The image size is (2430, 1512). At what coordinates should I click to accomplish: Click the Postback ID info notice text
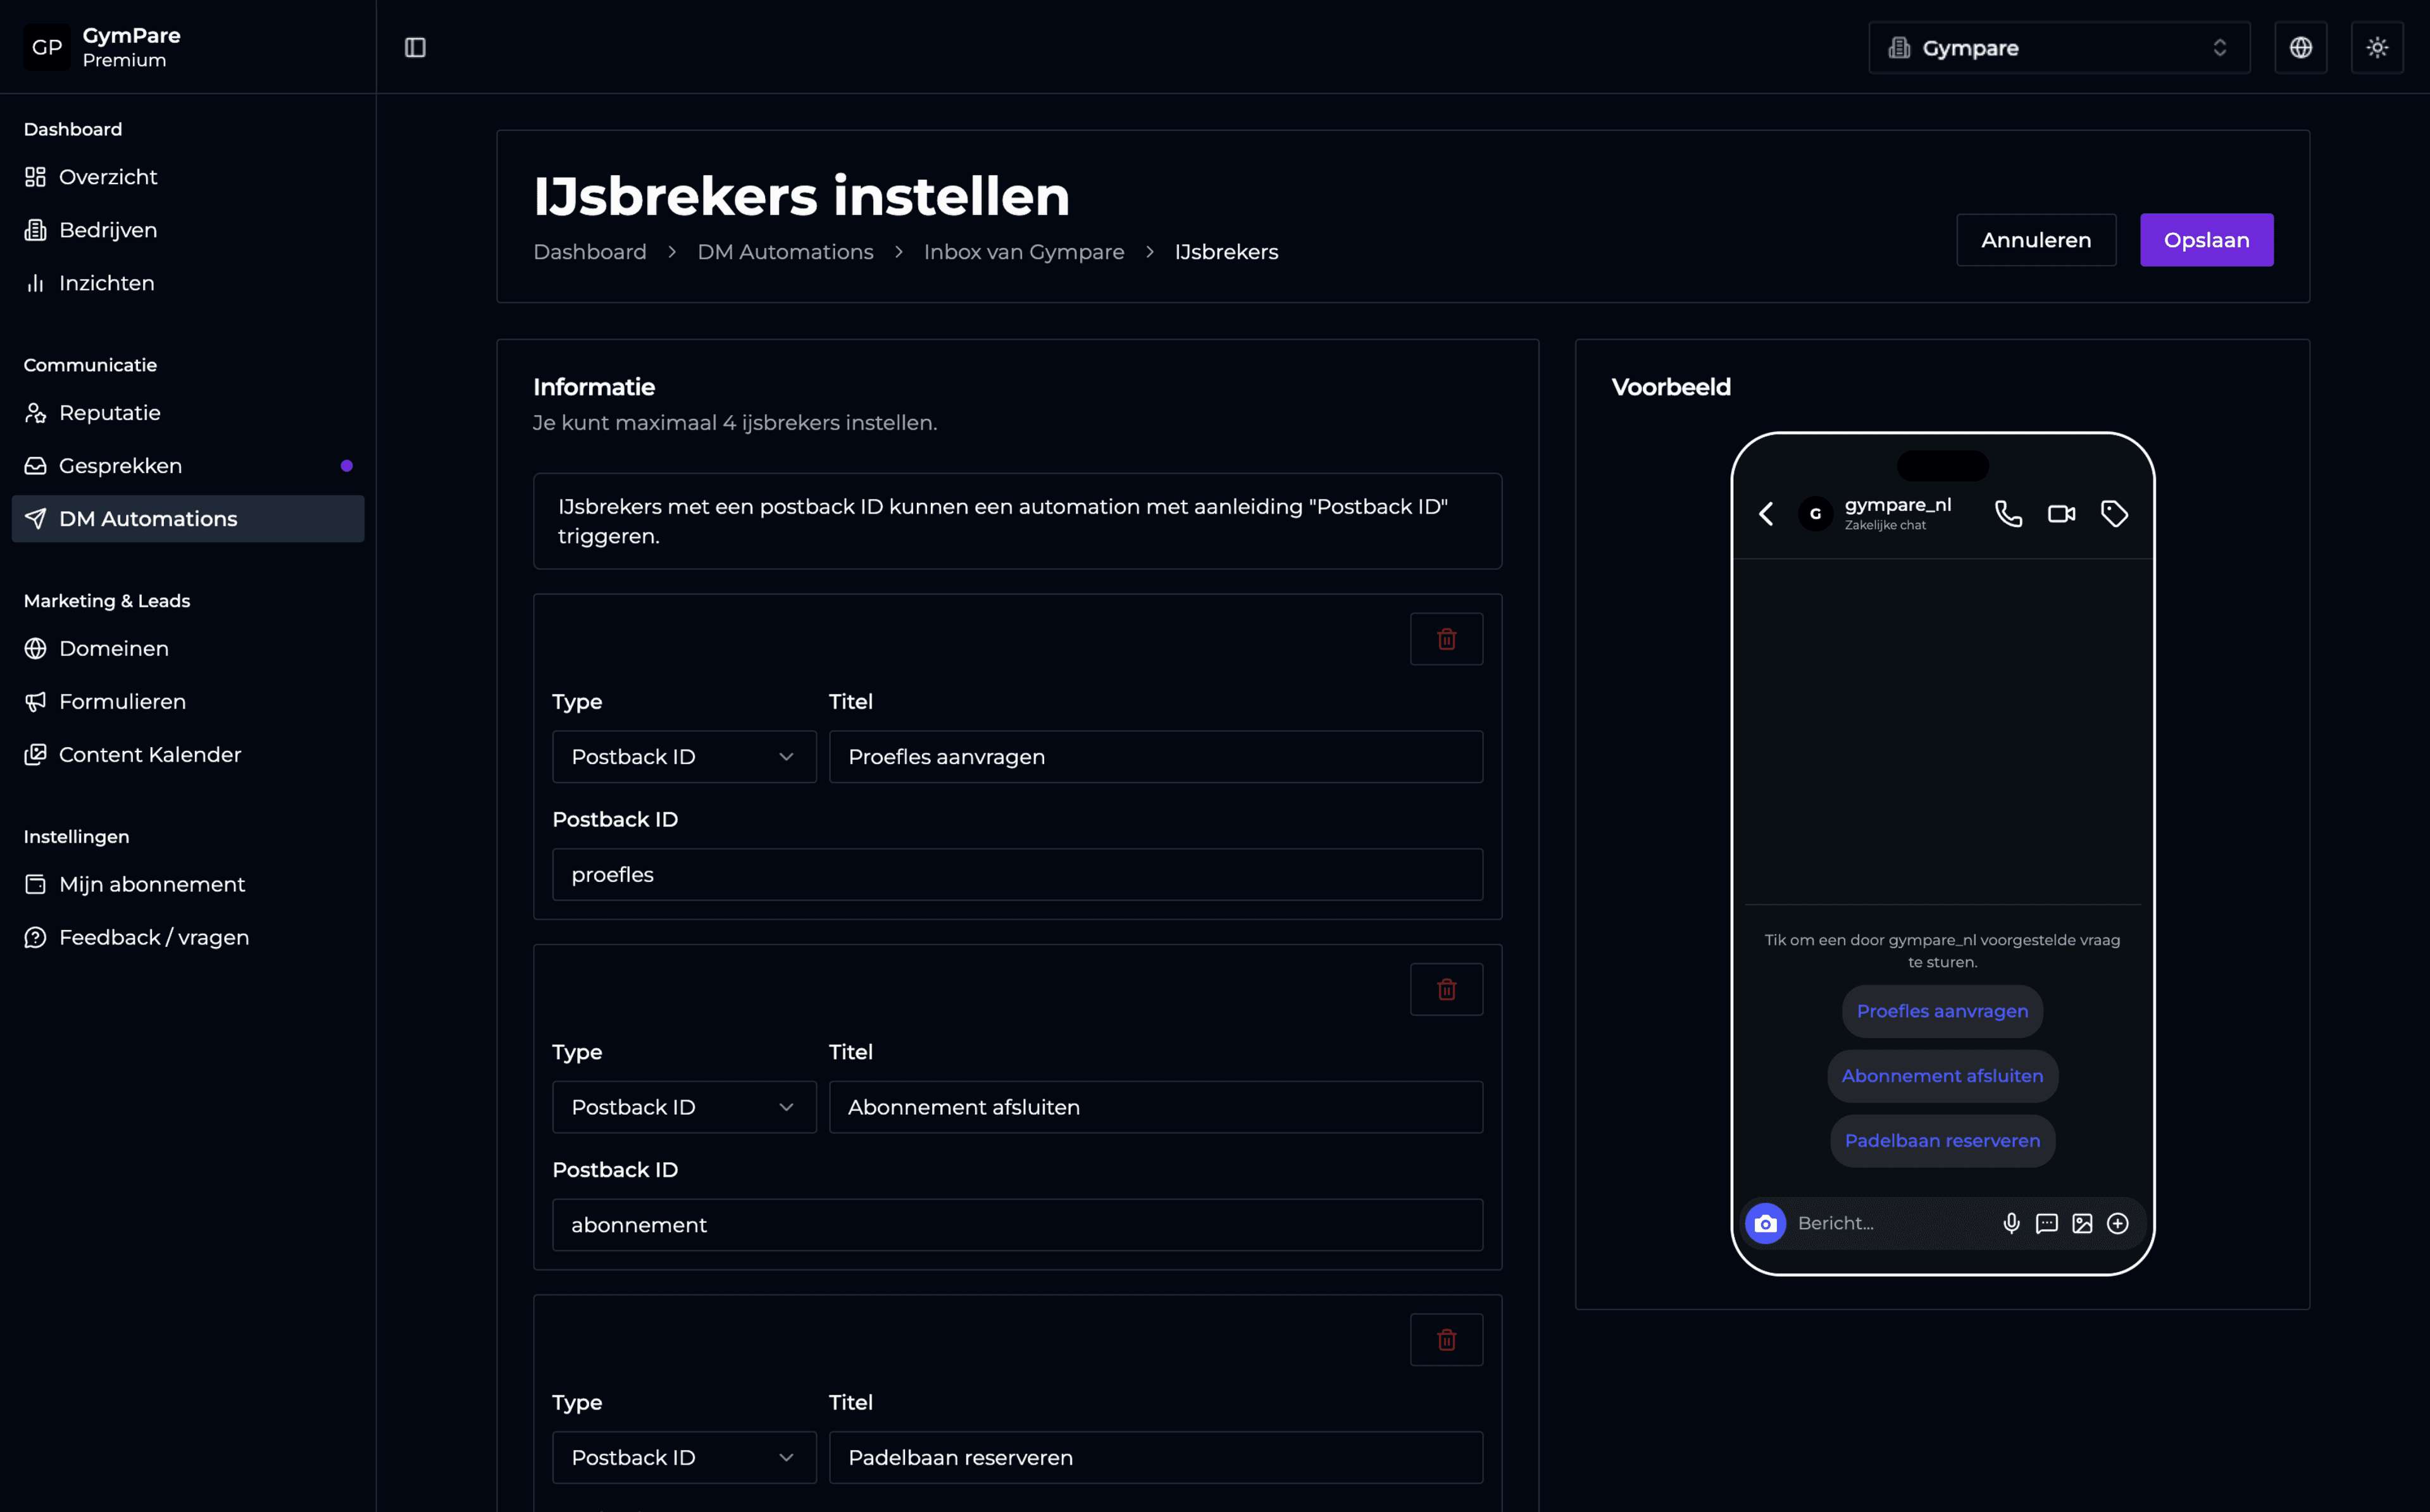pyautogui.click(x=1002, y=521)
